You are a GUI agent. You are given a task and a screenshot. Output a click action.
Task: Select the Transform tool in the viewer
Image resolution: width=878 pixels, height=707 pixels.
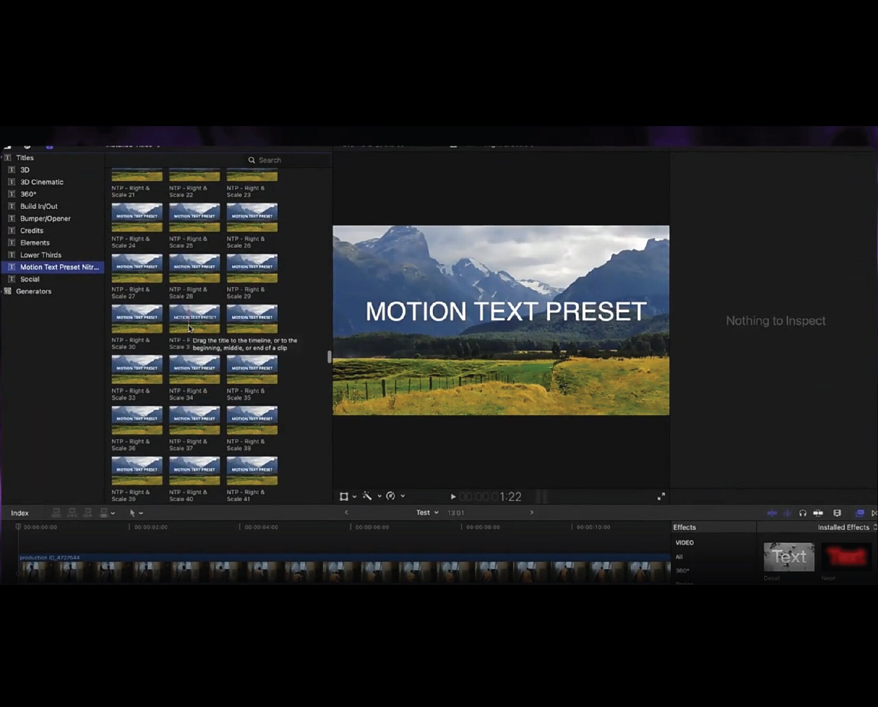pyautogui.click(x=344, y=496)
